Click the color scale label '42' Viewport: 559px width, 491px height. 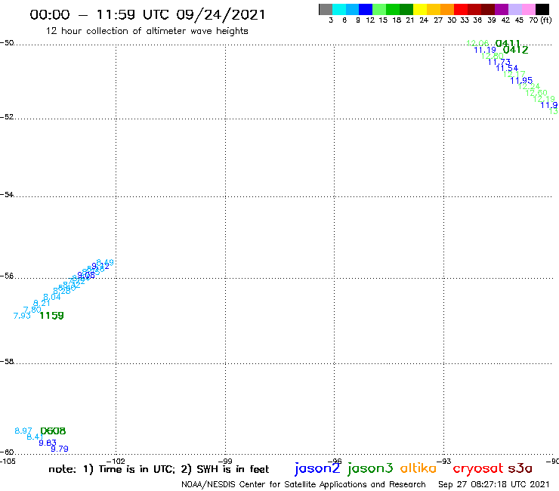(x=505, y=20)
